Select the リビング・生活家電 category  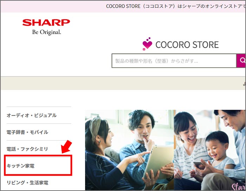[27, 183]
